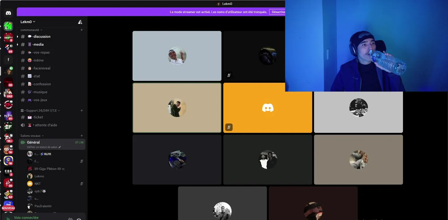Click the beige tile in third row
Viewport: 448px width, 220px height.
click(358, 160)
